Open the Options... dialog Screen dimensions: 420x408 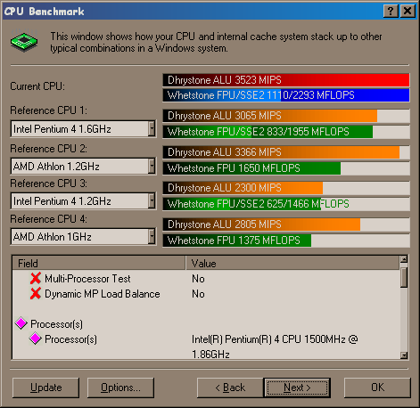pos(120,388)
